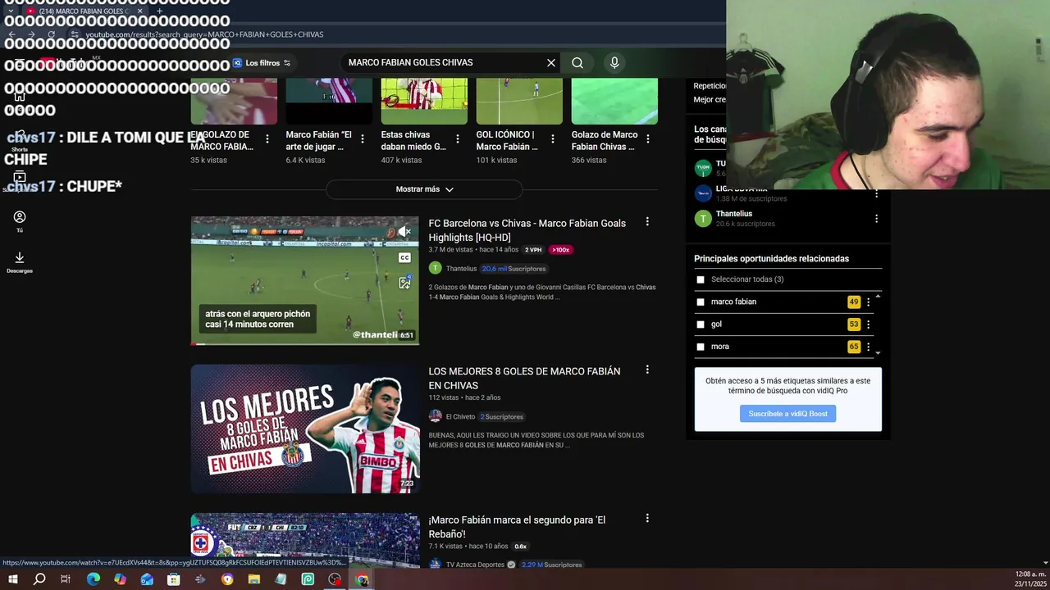Open options menu for Estas chivas daban miedo video
Screen dimensions: 1050x590
[458, 139]
